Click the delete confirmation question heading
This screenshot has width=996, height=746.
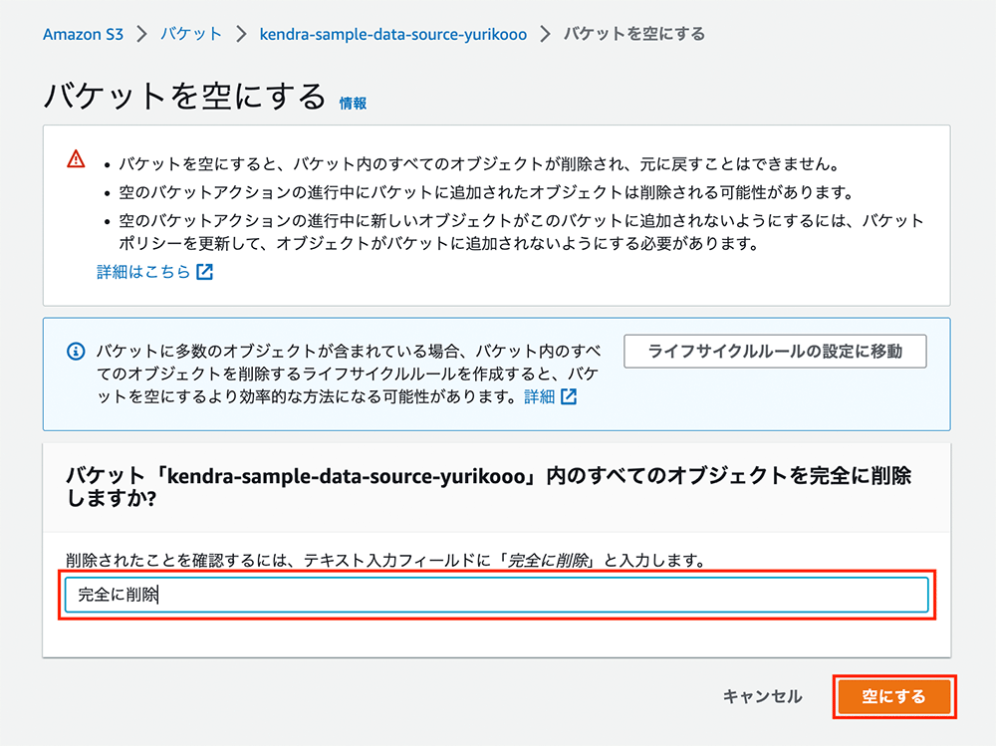[x=489, y=487]
